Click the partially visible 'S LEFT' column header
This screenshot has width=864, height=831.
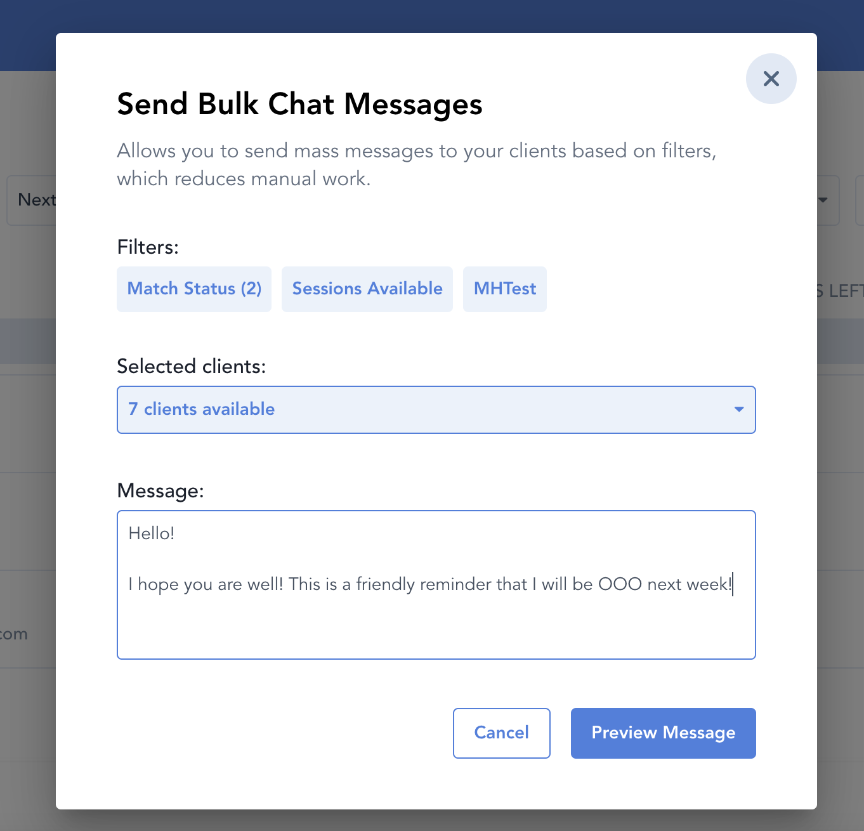point(840,291)
